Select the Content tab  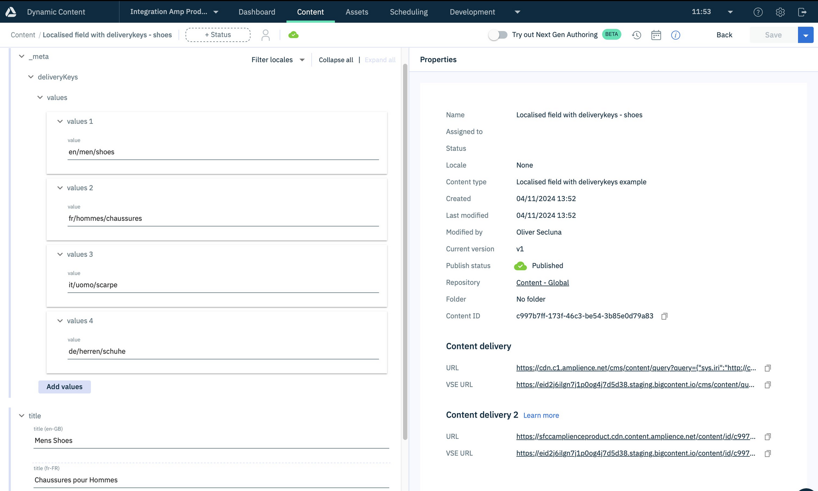point(311,12)
